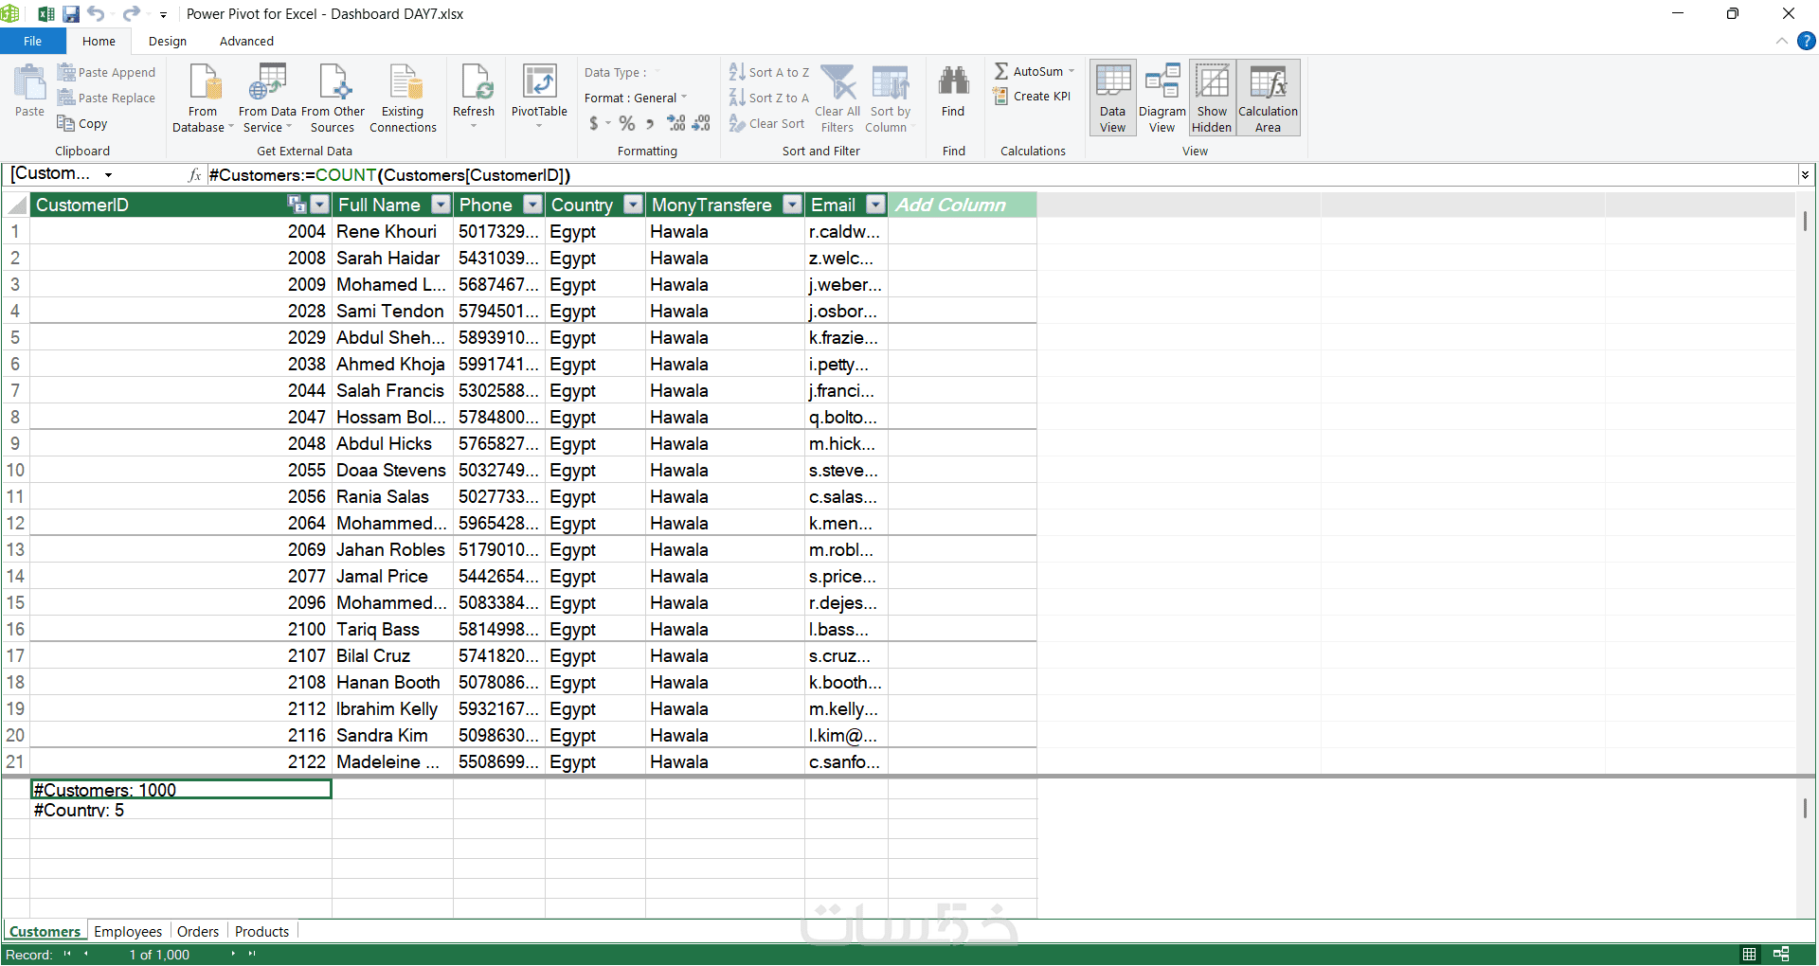This screenshot has width=1819, height=966.
Task: Expand the formula bar
Action: tap(1805, 174)
